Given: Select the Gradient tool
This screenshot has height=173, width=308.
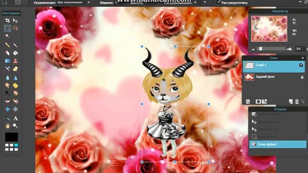Looking at the screenshot, I should (8, 61).
